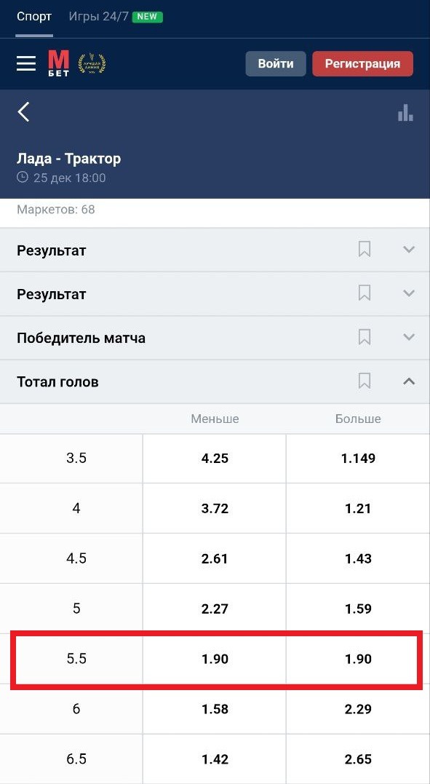This screenshot has width=430, height=784.
Task: Bookmark the Тотал голов market
Action: [365, 381]
